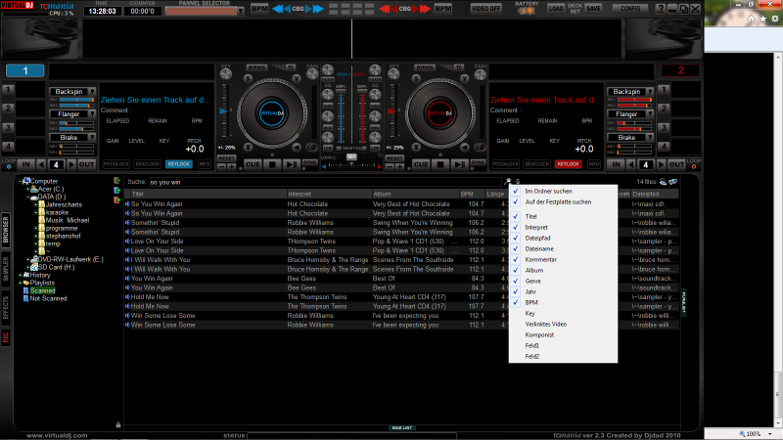Play or pause deck 2

coord(459,164)
